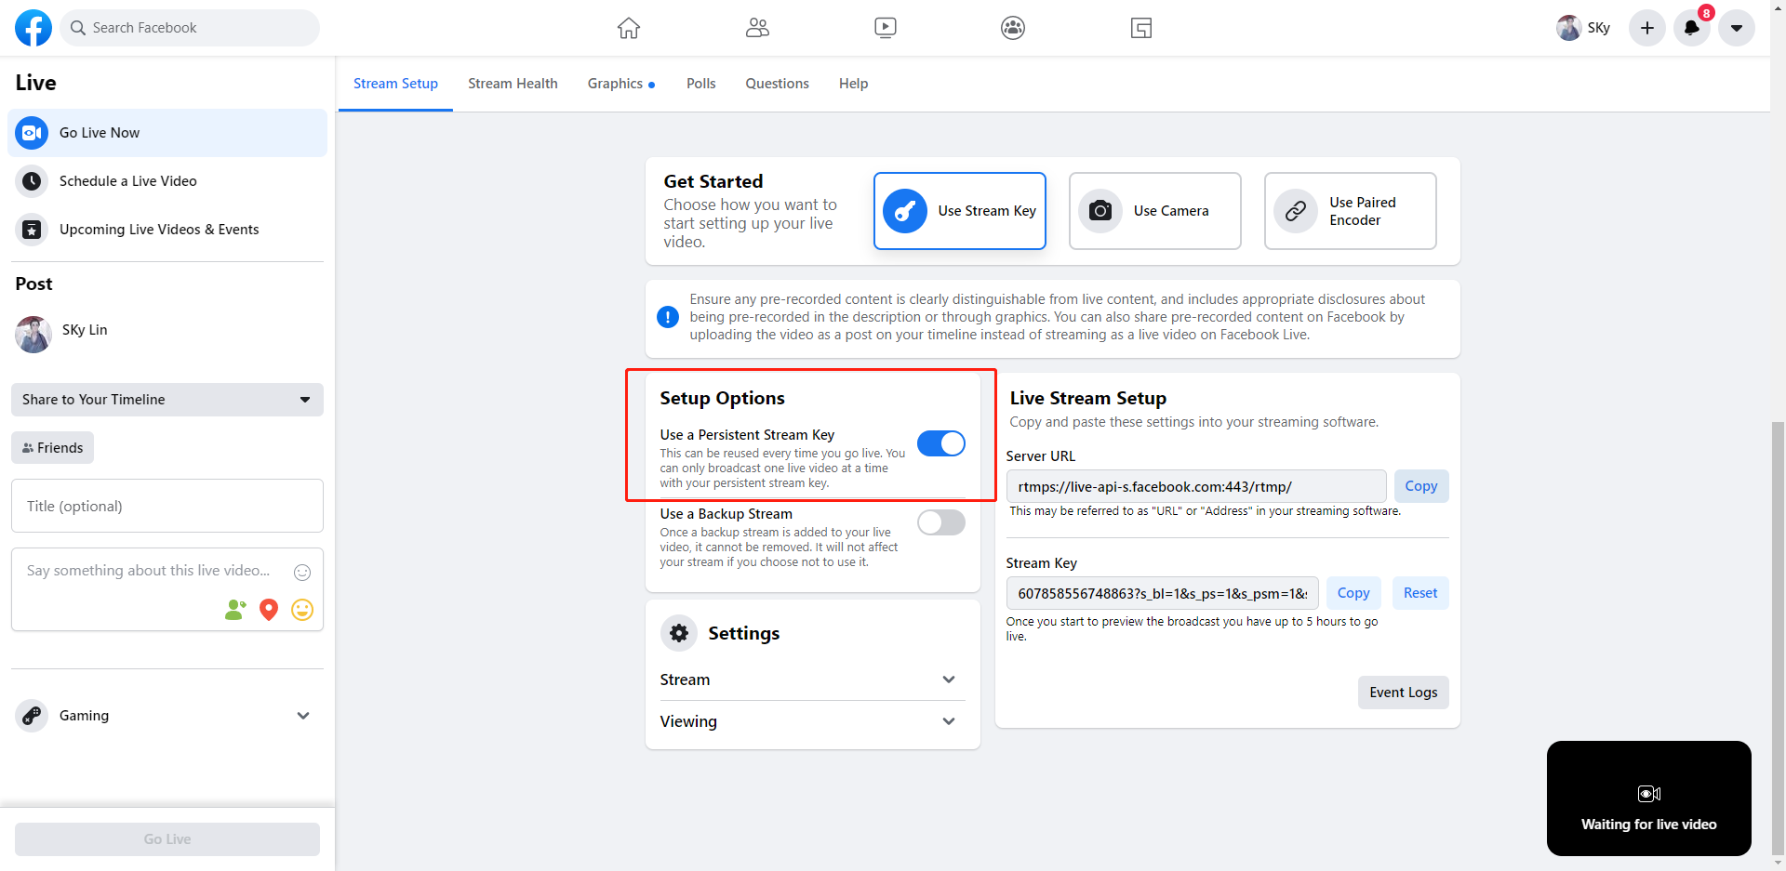Expand the Gaming section
The width and height of the screenshot is (1786, 871).
[x=167, y=716]
